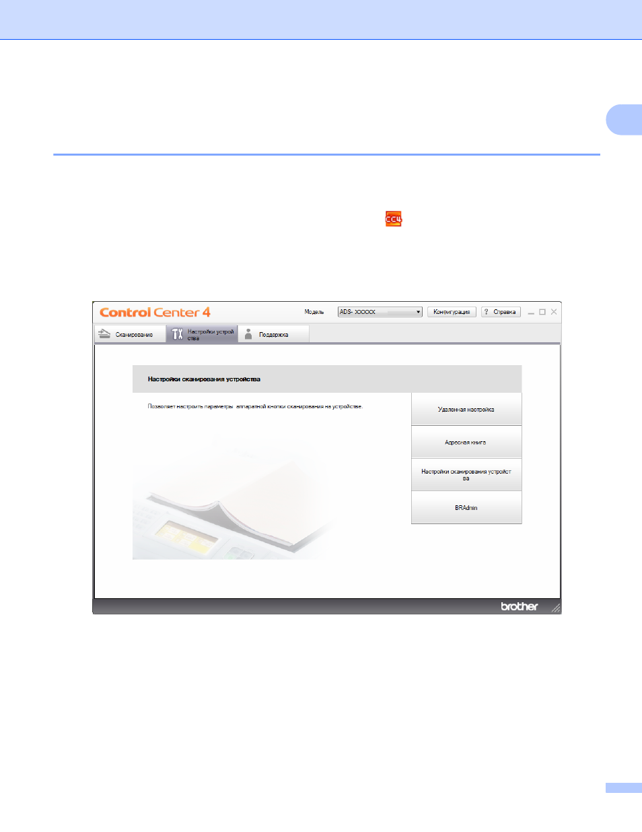
Task: Click the orange CC4 application icon
Action: click(394, 219)
